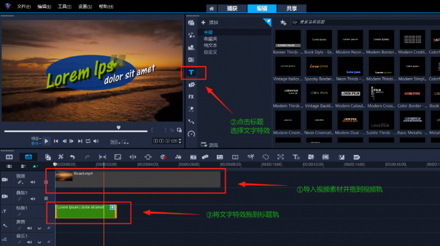The width and height of the screenshot is (440, 246).
Task: Open the Template library icon
Action: click(x=191, y=47)
